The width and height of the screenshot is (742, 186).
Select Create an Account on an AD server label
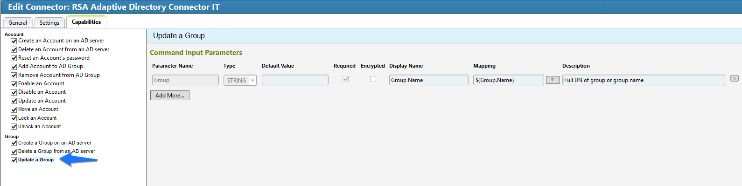(61, 41)
